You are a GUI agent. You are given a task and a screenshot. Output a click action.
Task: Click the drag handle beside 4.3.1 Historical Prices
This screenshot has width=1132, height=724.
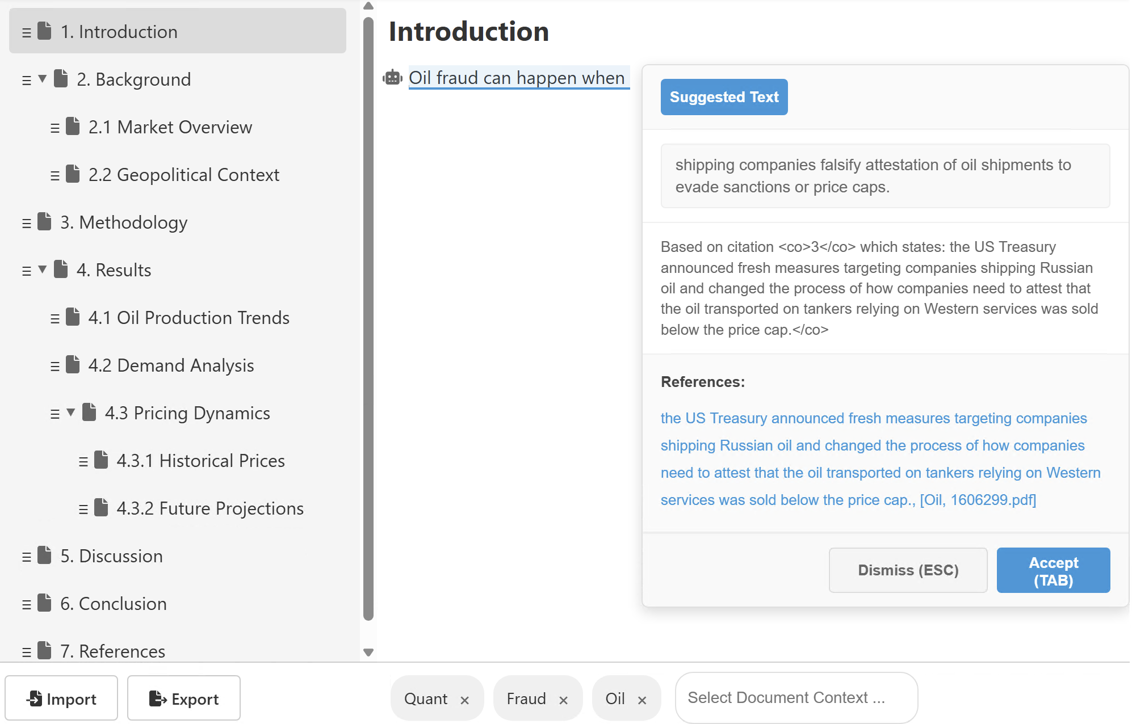point(83,461)
